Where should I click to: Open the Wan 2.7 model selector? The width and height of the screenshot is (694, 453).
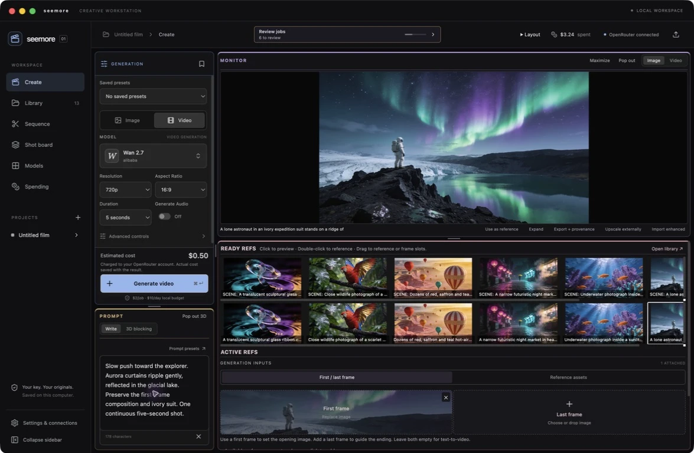(153, 156)
